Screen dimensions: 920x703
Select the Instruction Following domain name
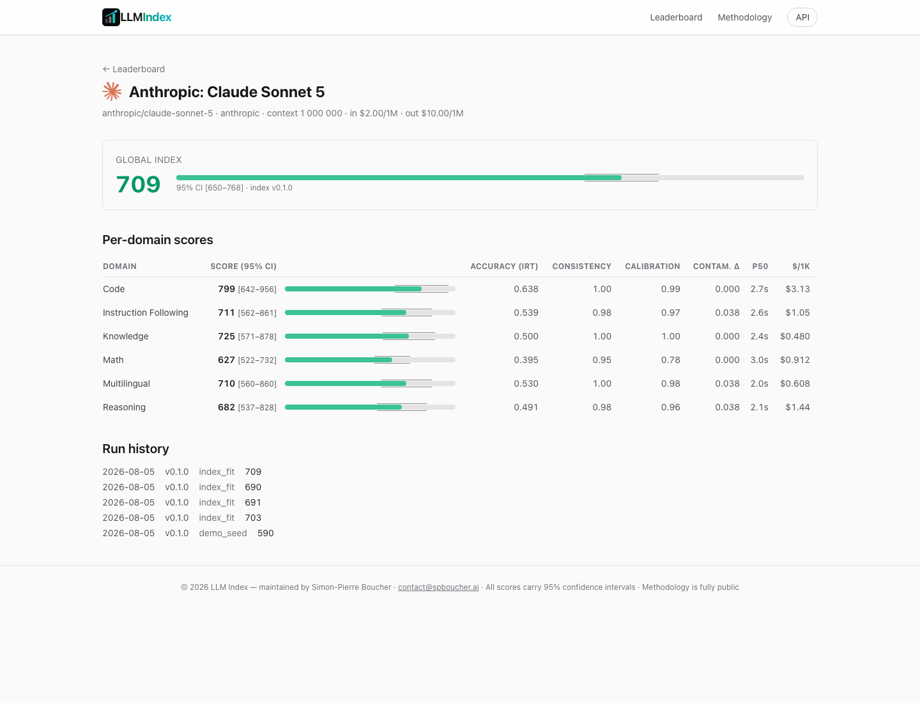[146, 313]
